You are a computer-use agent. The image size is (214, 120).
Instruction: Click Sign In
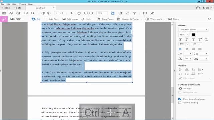coord(207,8)
